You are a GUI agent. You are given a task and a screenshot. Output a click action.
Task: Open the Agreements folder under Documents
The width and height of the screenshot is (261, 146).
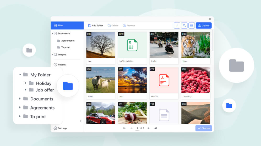pyautogui.click(x=68, y=41)
